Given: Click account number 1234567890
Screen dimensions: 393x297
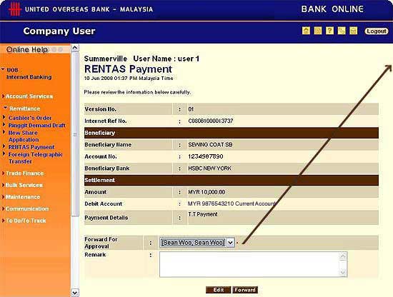Looking at the screenshot, I should click(206, 156).
